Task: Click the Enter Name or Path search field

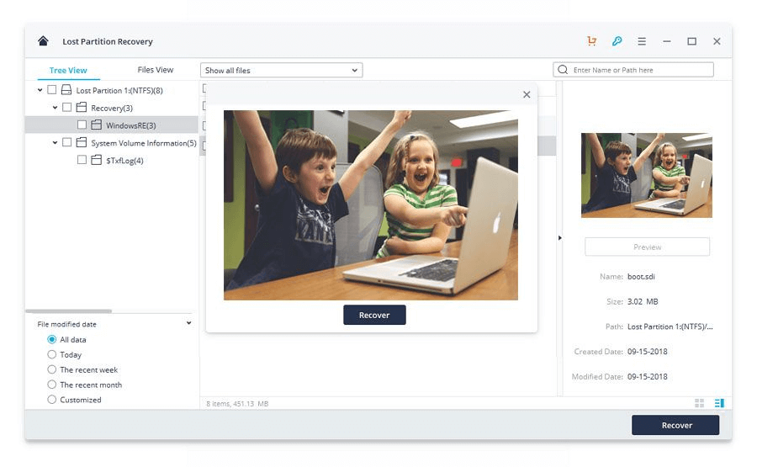Action: pos(641,70)
